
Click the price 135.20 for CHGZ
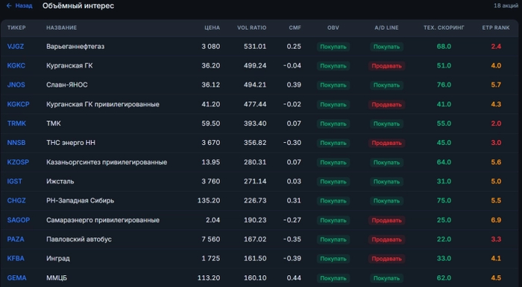209,201
